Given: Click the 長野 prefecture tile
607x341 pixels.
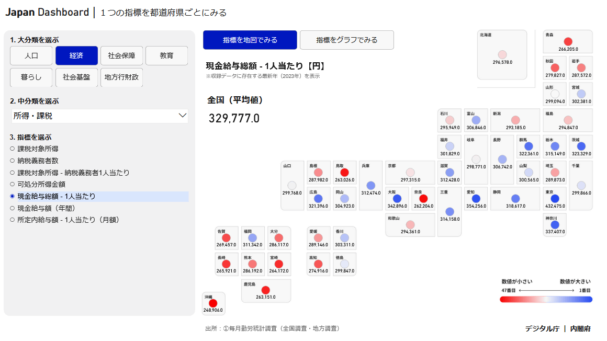Looking at the screenshot, I should (502, 160).
